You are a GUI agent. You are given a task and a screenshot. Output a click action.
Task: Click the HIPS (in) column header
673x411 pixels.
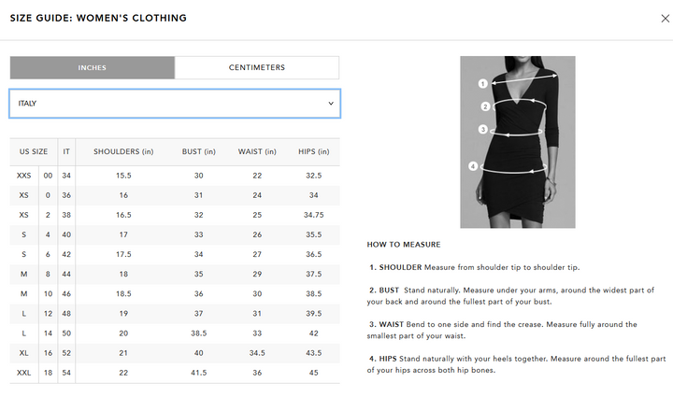(314, 151)
